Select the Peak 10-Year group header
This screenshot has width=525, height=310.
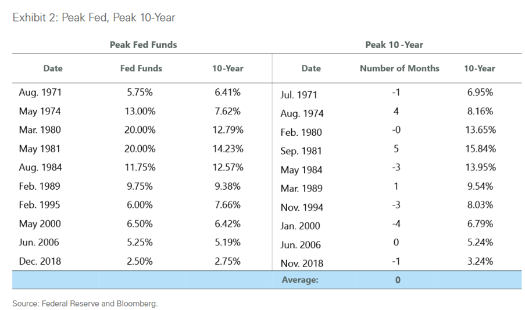[x=395, y=45]
